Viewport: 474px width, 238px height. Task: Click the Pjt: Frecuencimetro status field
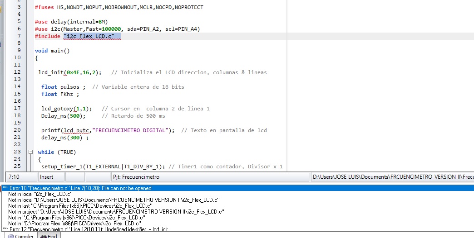point(210,177)
